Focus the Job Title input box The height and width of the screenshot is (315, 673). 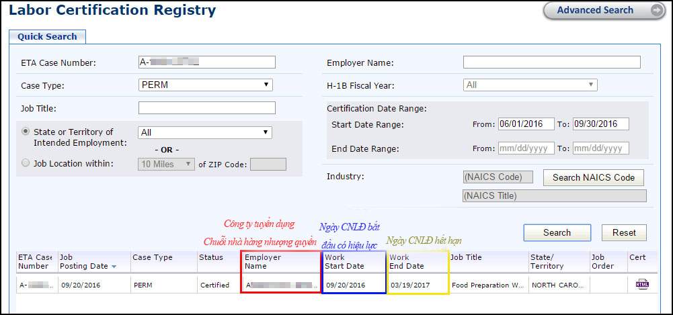pyautogui.click(x=206, y=107)
